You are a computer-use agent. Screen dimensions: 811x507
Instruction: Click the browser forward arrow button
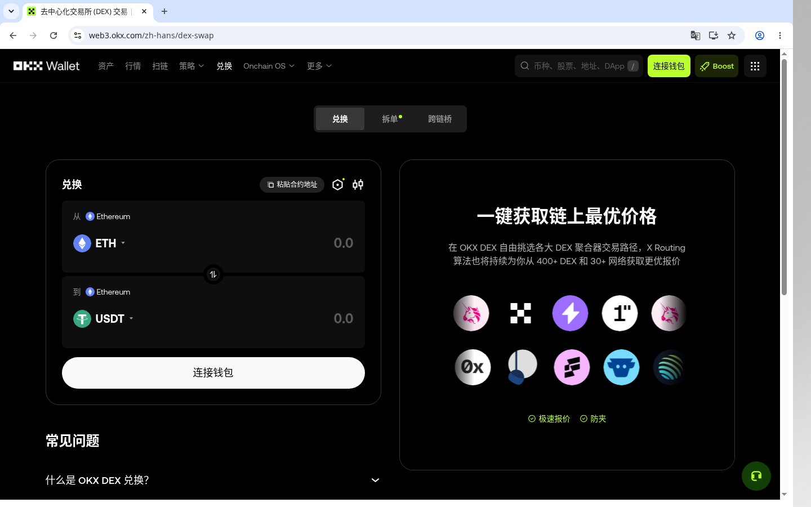click(33, 35)
